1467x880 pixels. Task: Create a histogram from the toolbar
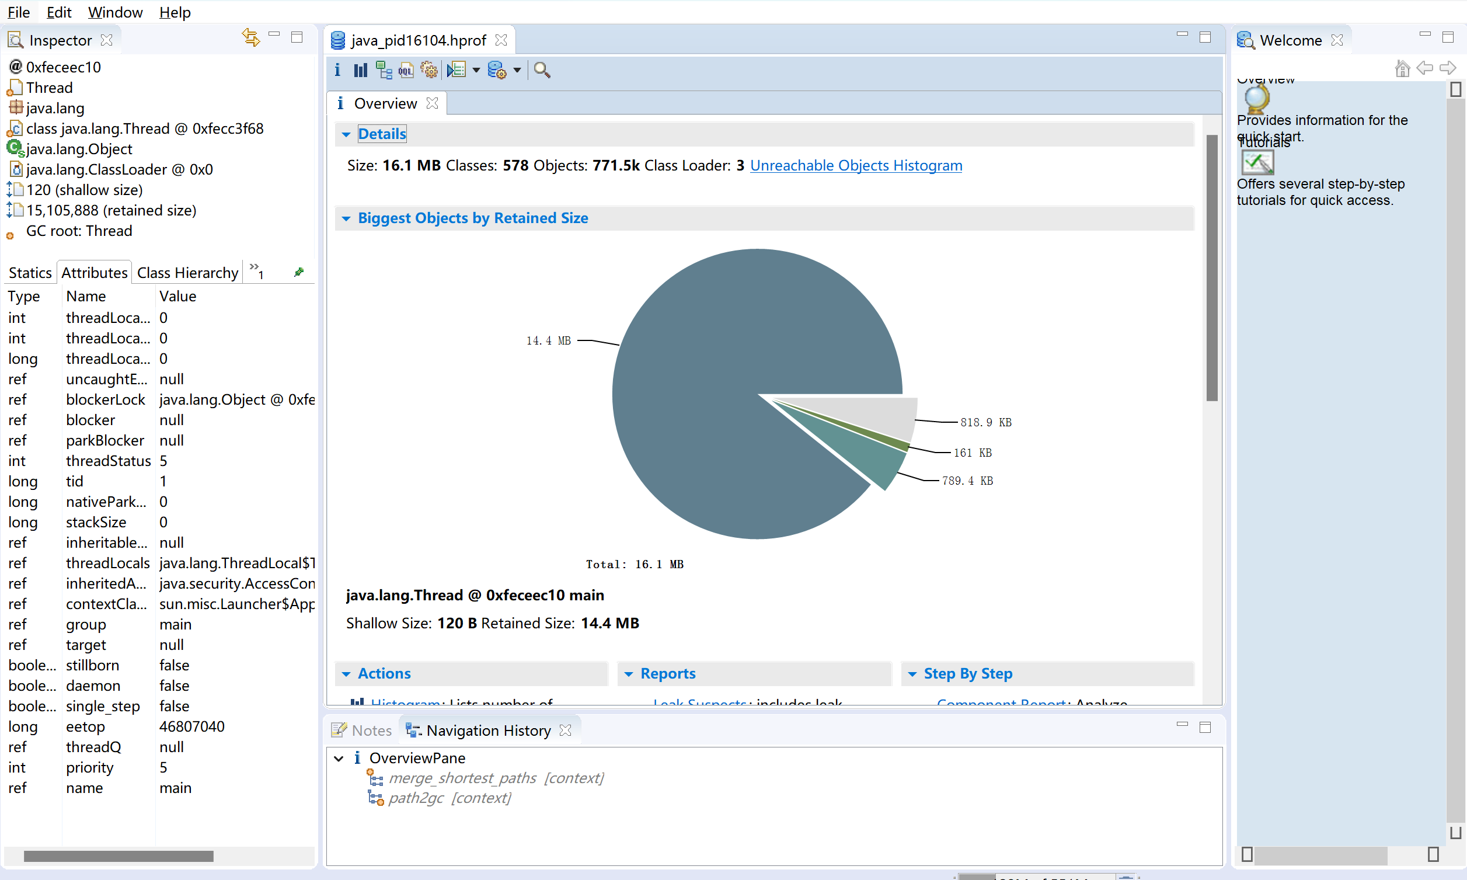(360, 70)
